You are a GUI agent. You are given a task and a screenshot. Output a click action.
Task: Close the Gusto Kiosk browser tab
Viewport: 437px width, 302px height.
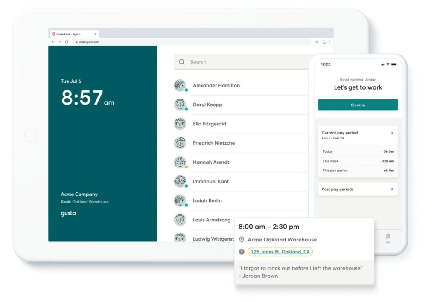(95, 34)
